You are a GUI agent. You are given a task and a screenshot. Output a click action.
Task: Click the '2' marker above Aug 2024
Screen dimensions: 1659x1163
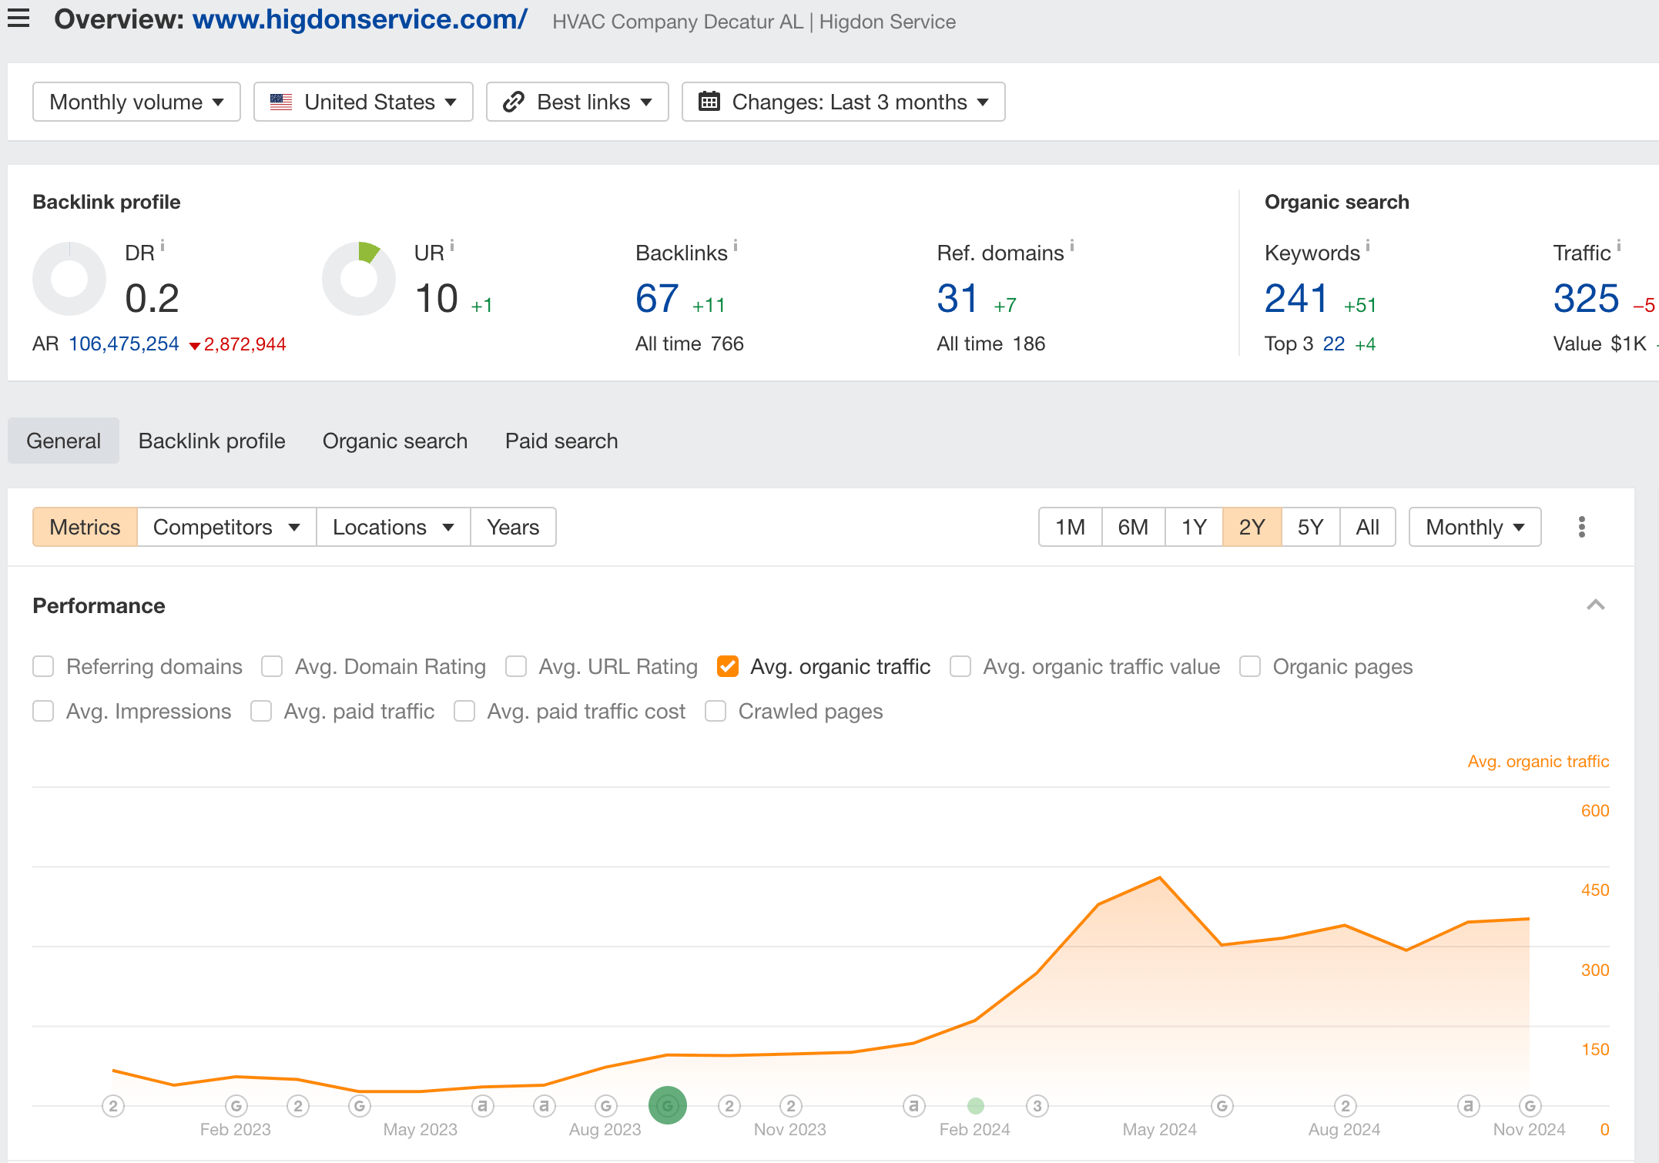(x=1346, y=1106)
